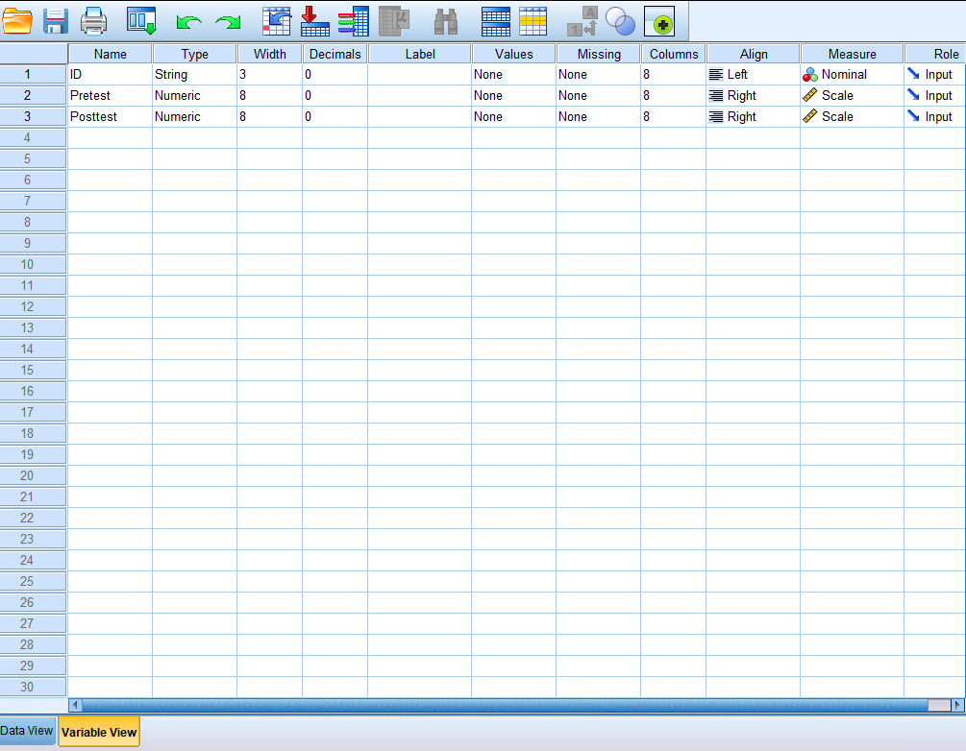Select the 'Pretest' name cell

[x=111, y=95]
